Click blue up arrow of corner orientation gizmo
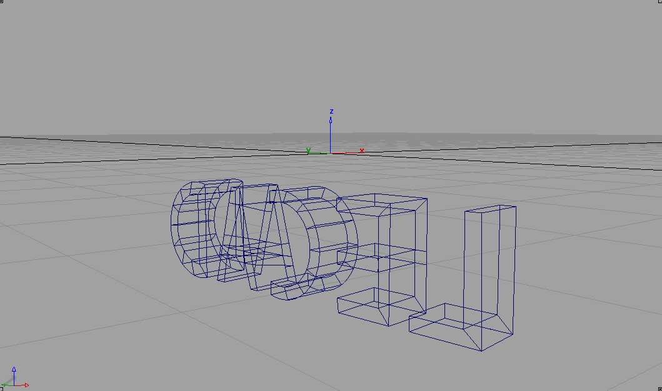662x391 pixels. pyautogui.click(x=14, y=371)
